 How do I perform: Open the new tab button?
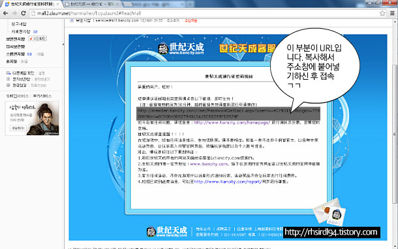tap(128, 5)
